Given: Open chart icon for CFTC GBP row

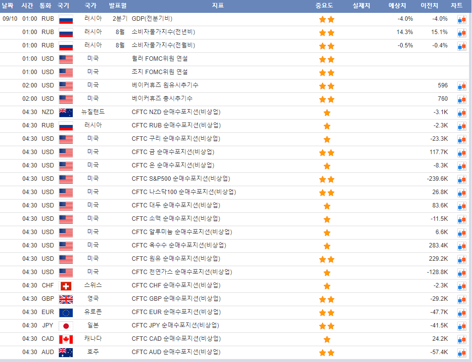Looking at the screenshot, I should (x=462, y=299).
